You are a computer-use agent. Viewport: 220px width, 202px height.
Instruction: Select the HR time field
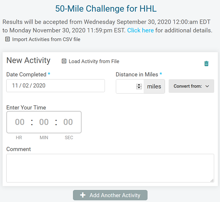click(20, 122)
